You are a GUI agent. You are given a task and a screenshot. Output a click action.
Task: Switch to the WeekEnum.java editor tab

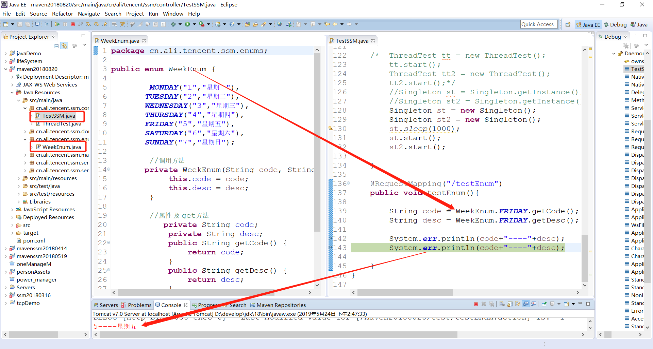click(120, 41)
